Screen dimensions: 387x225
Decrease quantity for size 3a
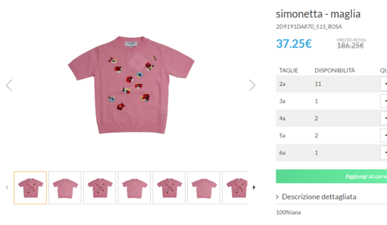pyautogui.click(x=384, y=101)
